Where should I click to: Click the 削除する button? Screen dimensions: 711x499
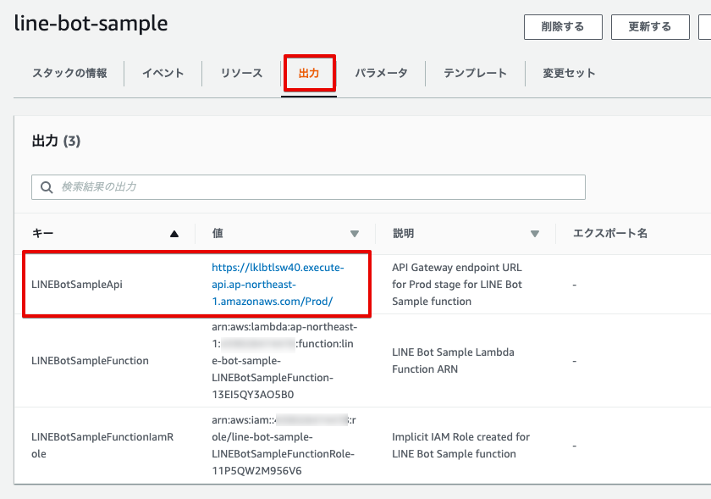pyautogui.click(x=563, y=26)
